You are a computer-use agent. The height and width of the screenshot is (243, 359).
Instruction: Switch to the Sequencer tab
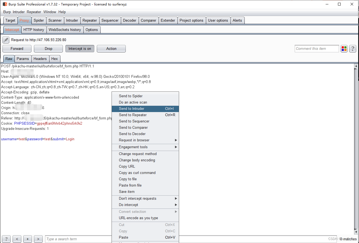coord(110,20)
